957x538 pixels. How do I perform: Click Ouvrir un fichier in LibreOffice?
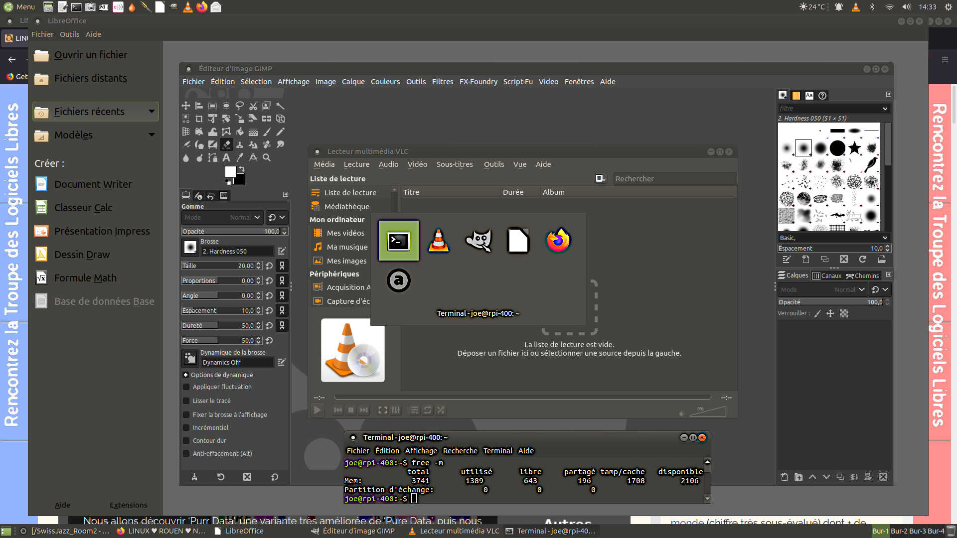coord(91,55)
